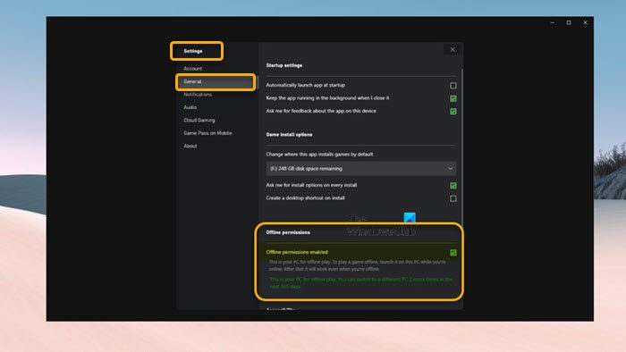626x352 pixels.
Task: Open the Cloud Gaming settings section
Action: [199, 120]
